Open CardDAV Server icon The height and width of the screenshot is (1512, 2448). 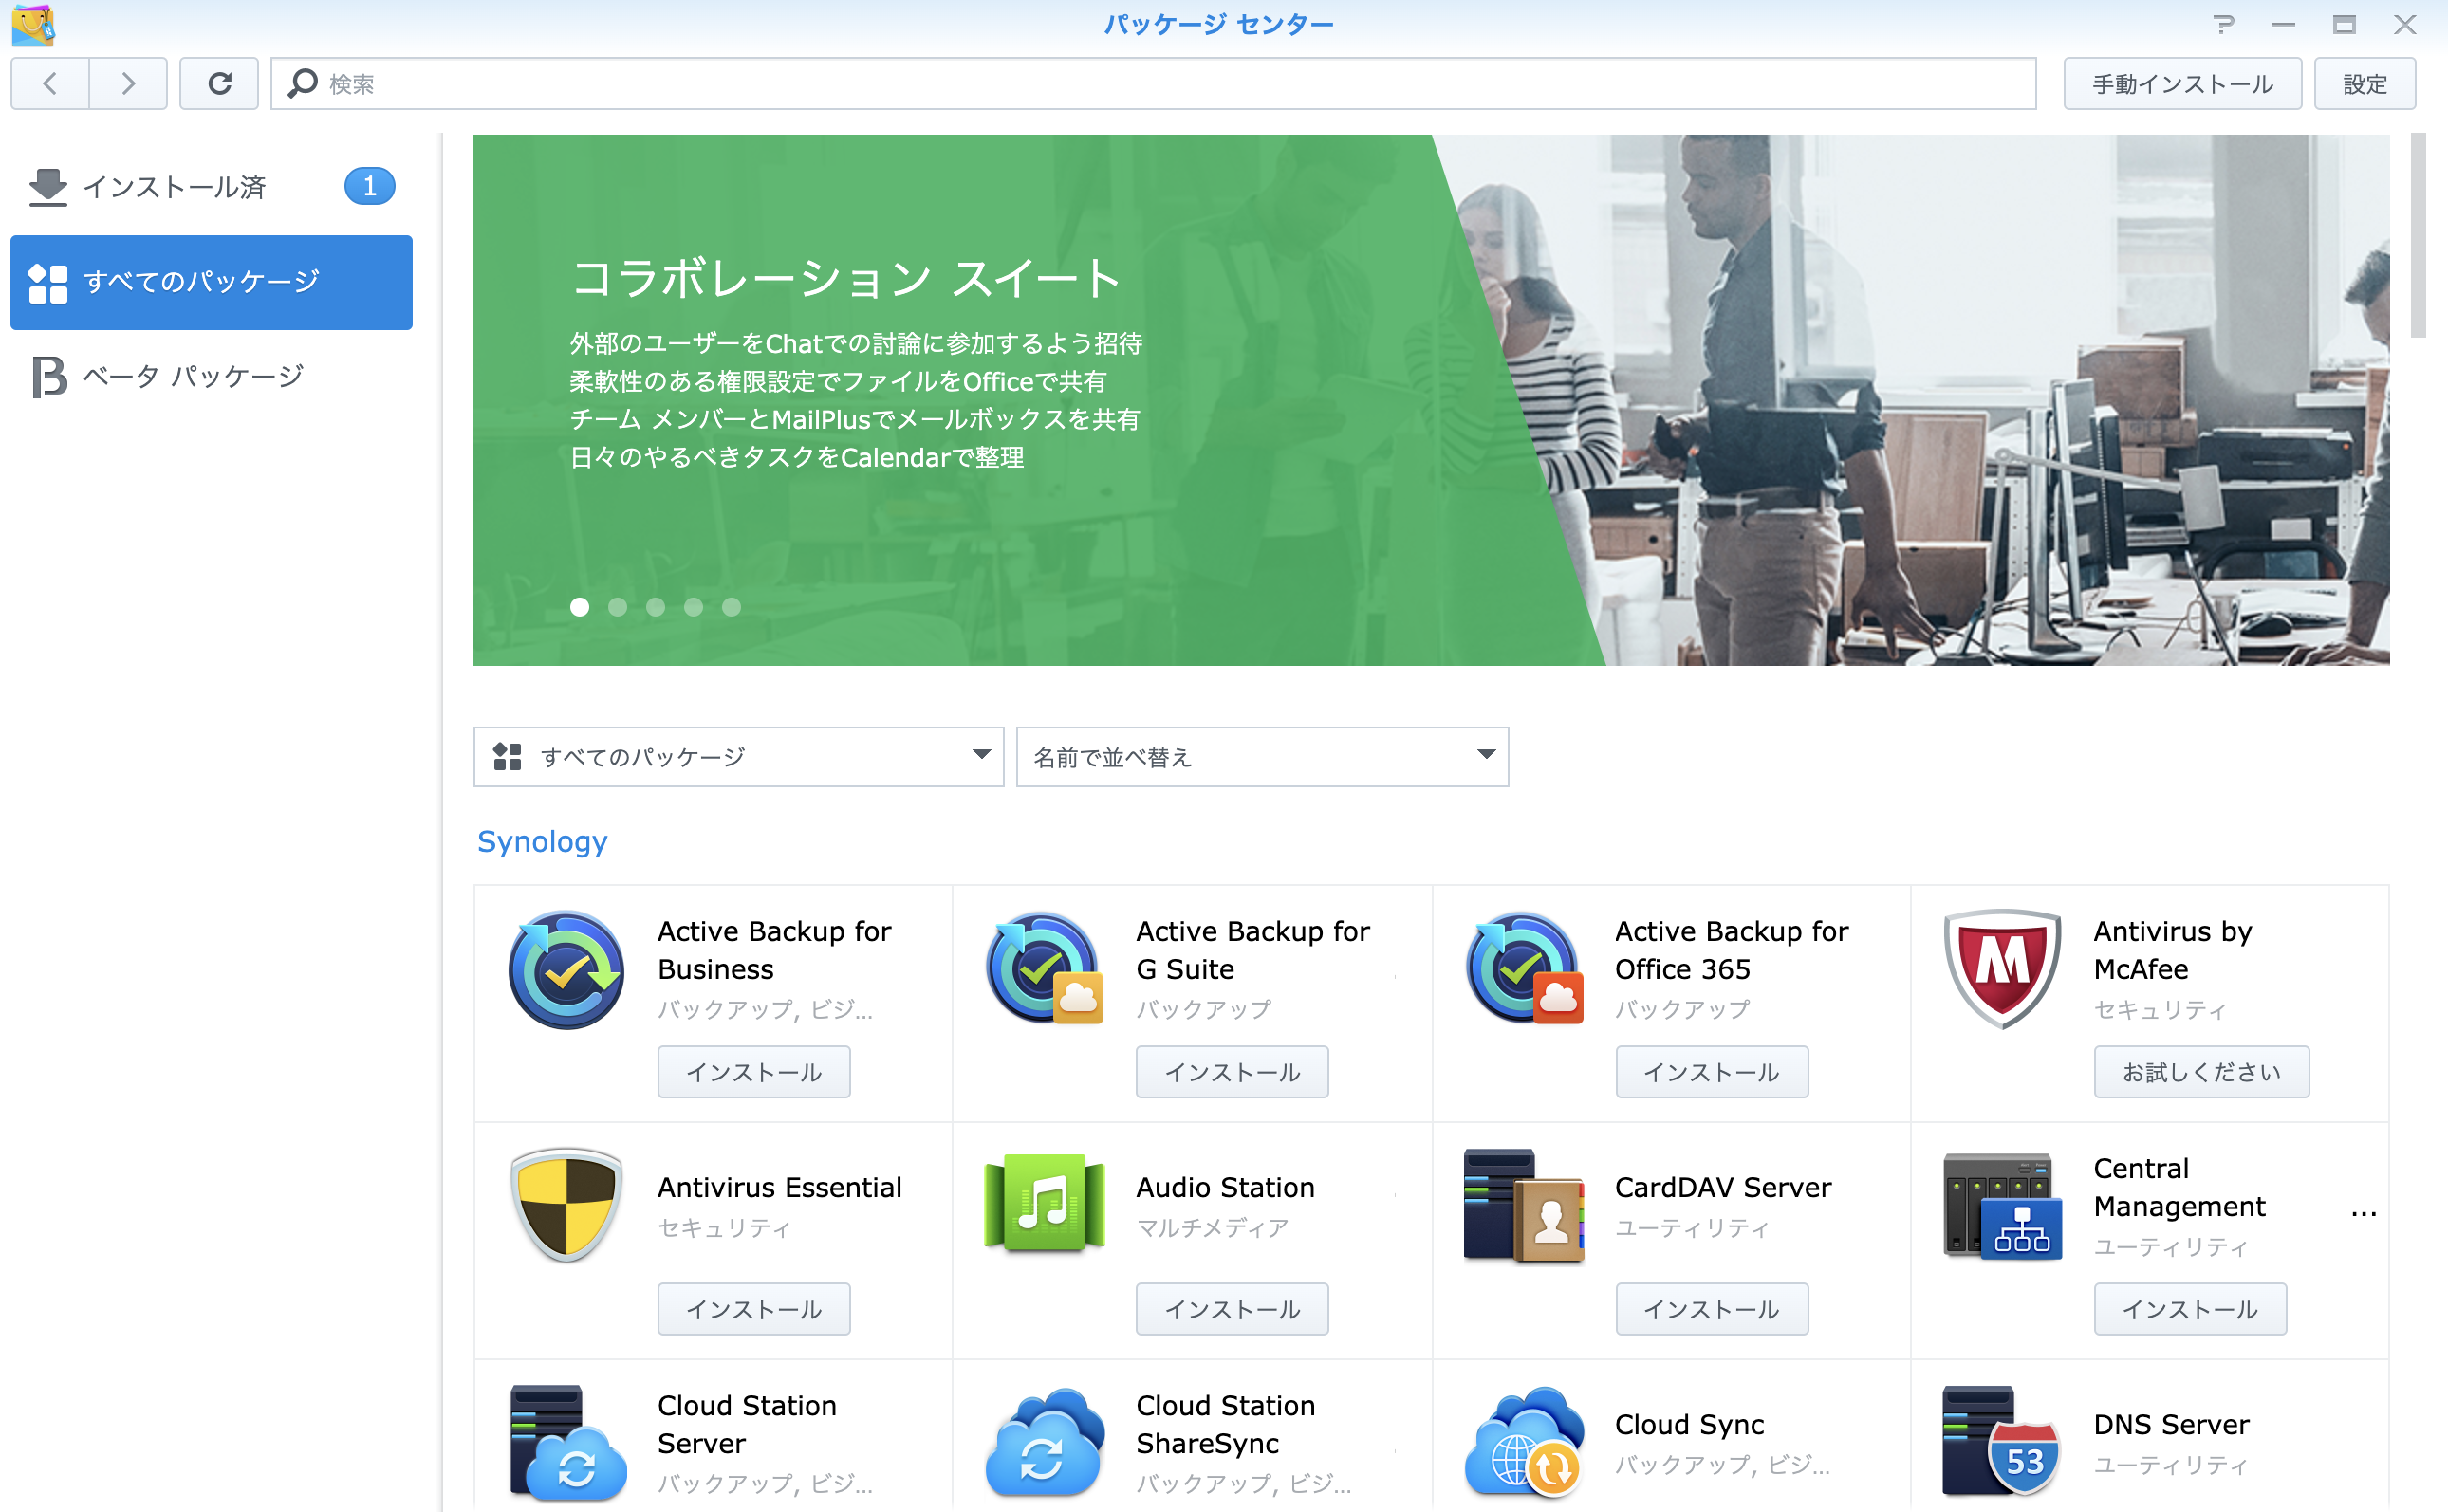pyautogui.click(x=1524, y=1206)
